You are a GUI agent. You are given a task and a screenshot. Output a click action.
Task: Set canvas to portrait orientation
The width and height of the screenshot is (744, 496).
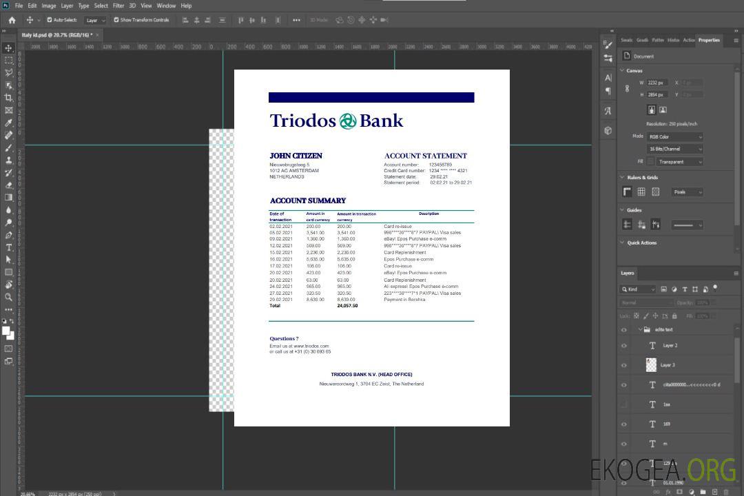(652, 110)
